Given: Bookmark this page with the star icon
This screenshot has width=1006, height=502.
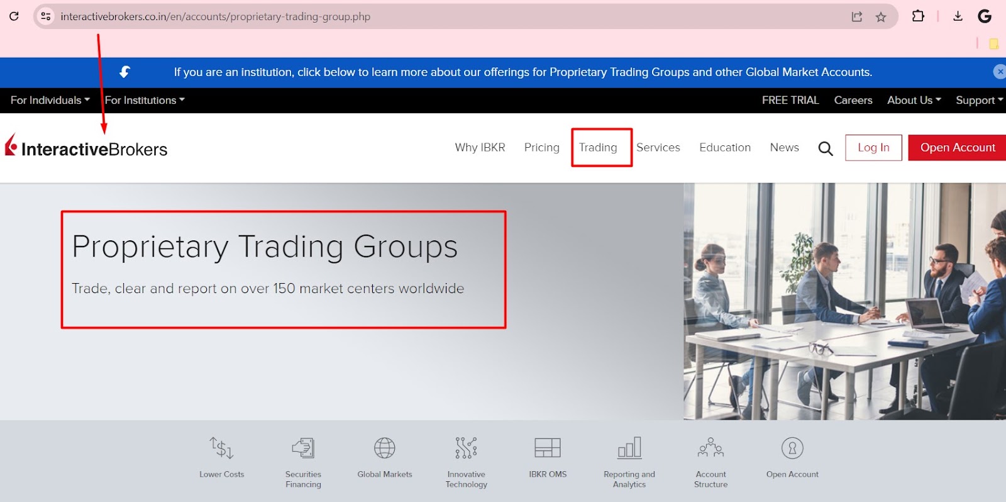Looking at the screenshot, I should 881,17.
